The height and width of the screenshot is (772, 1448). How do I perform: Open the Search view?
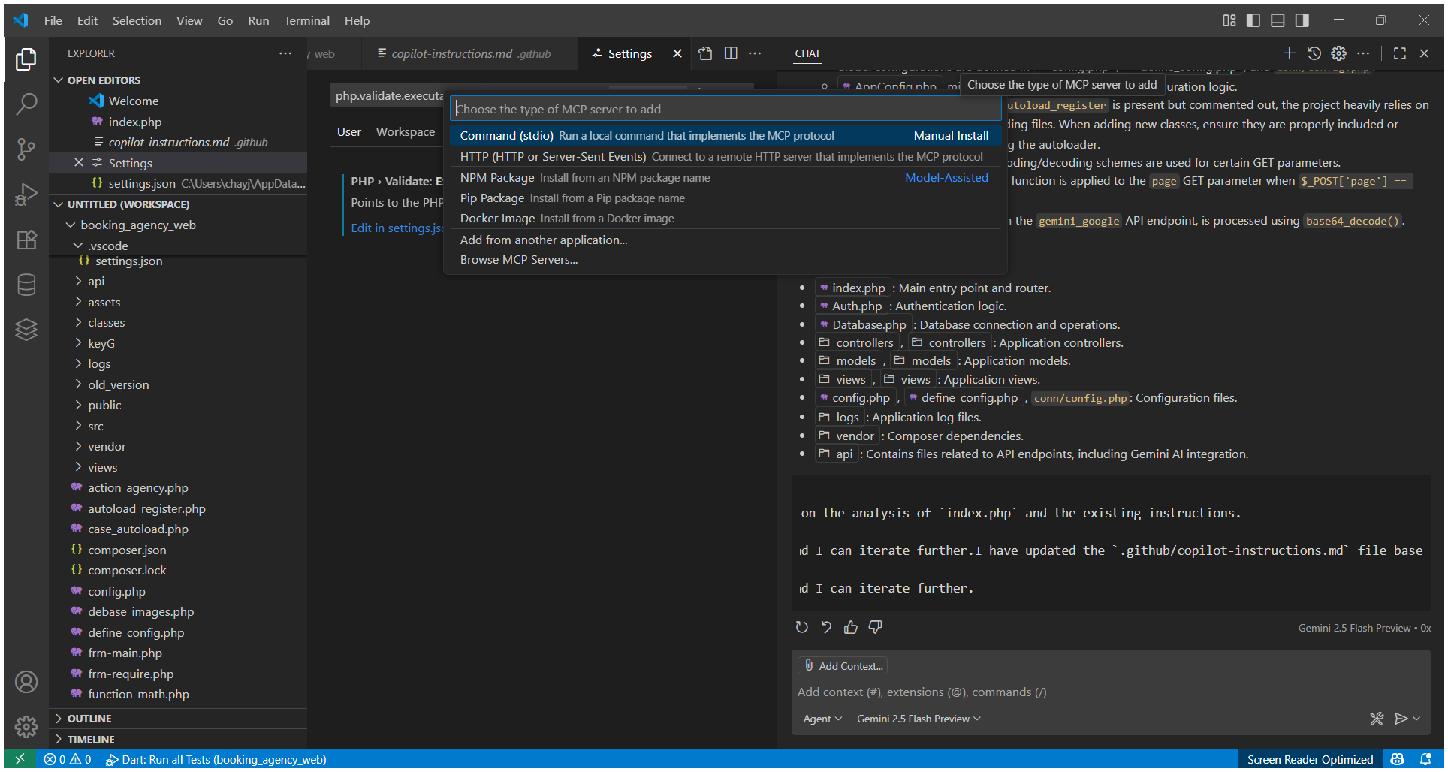pos(26,104)
